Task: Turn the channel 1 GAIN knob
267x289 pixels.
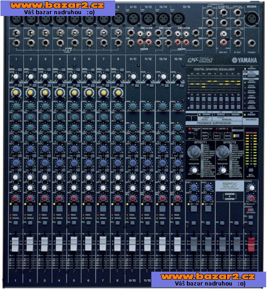Action: 16,76
